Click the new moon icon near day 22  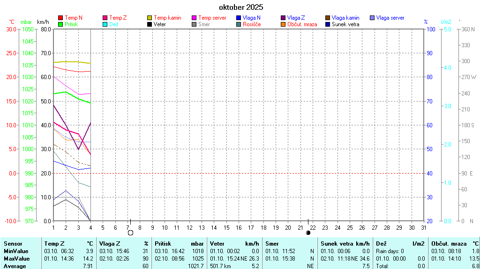[x=308, y=233]
